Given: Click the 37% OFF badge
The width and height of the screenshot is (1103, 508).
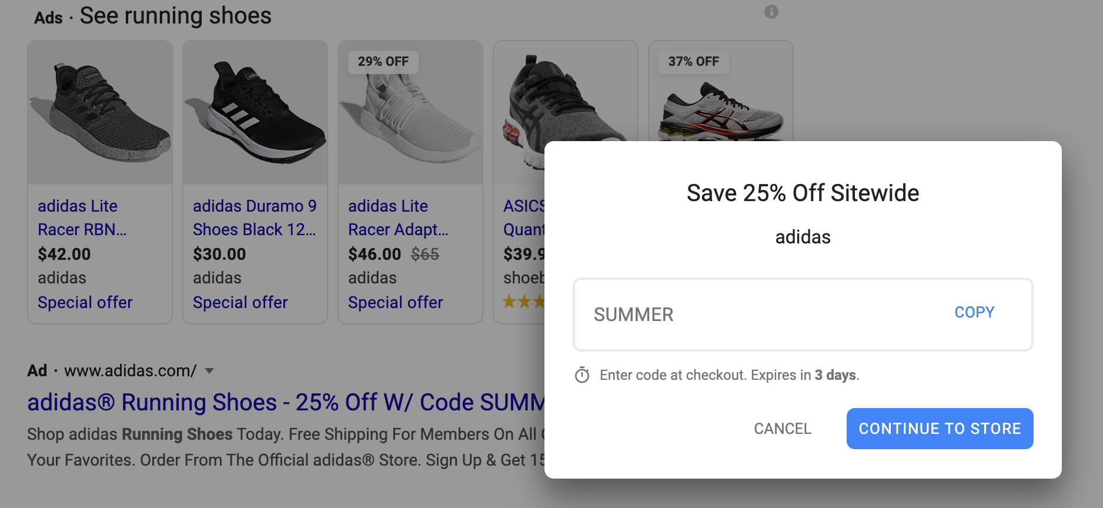Looking at the screenshot, I should [x=693, y=62].
